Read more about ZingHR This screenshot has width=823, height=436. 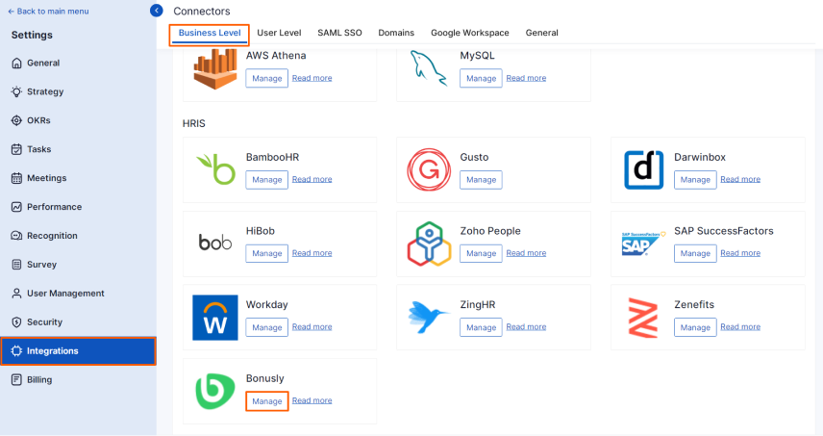(526, 326)
